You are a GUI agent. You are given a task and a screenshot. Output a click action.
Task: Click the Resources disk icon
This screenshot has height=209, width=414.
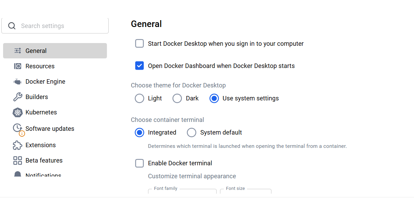[x=18, y=66]
